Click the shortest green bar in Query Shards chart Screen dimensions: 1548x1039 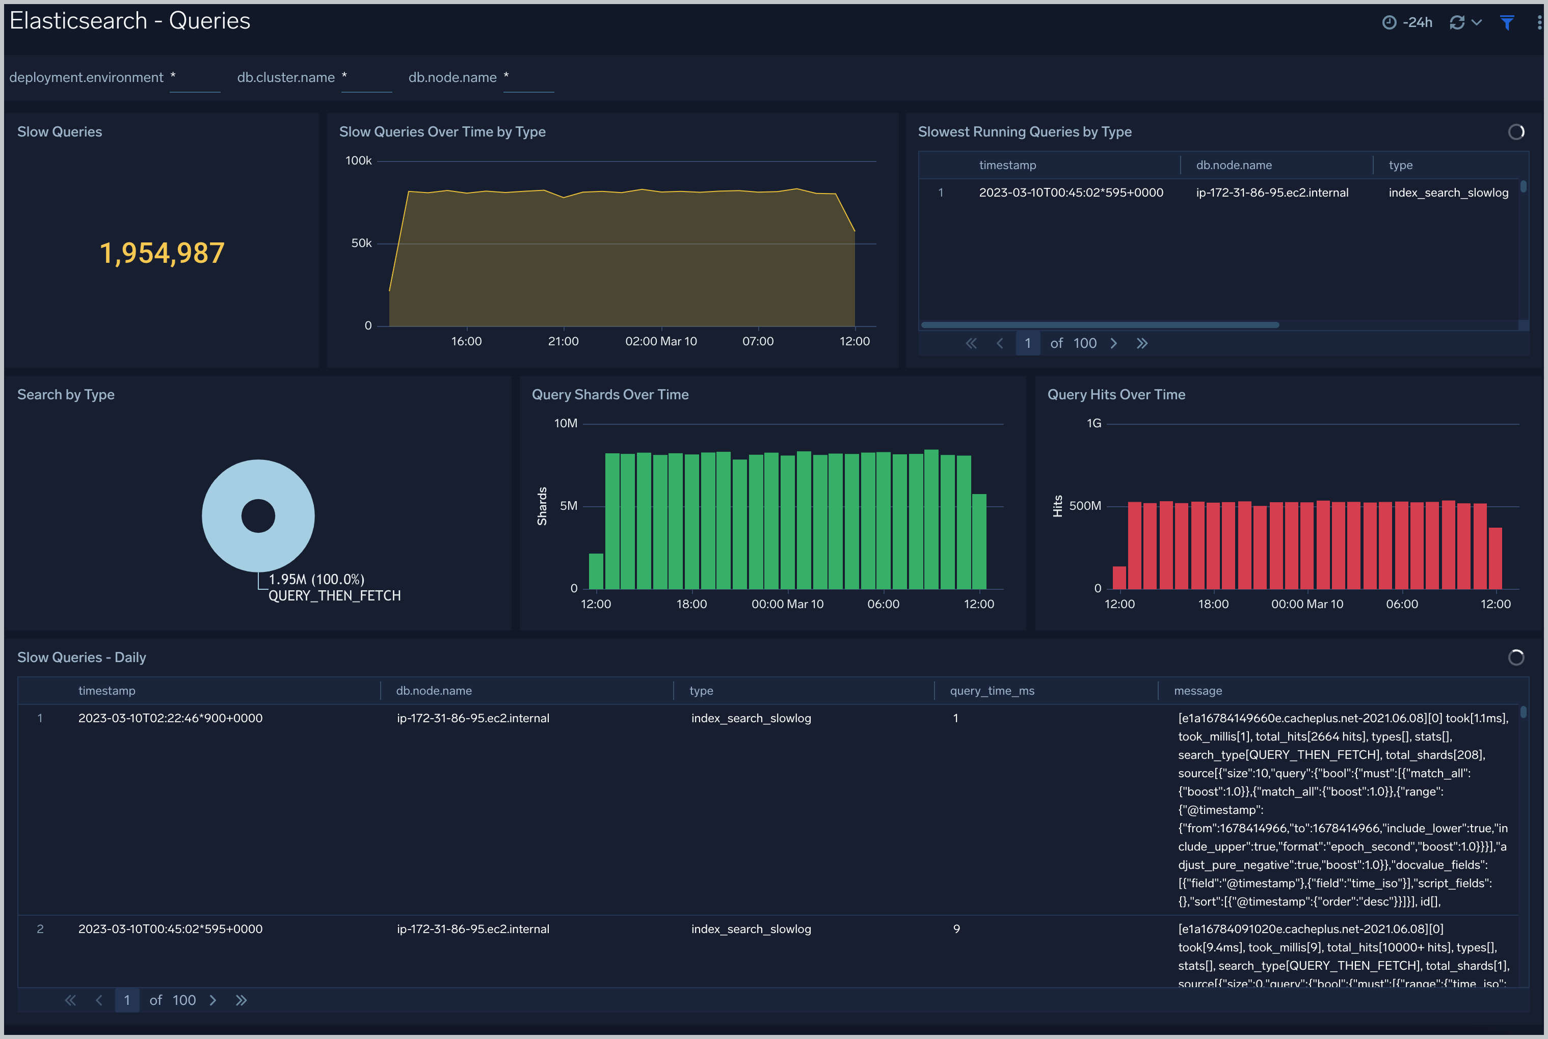point(596,571)
